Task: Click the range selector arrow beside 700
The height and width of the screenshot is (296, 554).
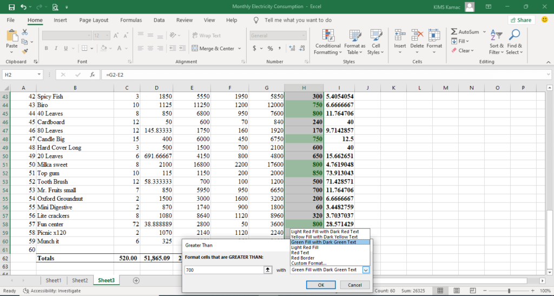Action: click(268, 270)
